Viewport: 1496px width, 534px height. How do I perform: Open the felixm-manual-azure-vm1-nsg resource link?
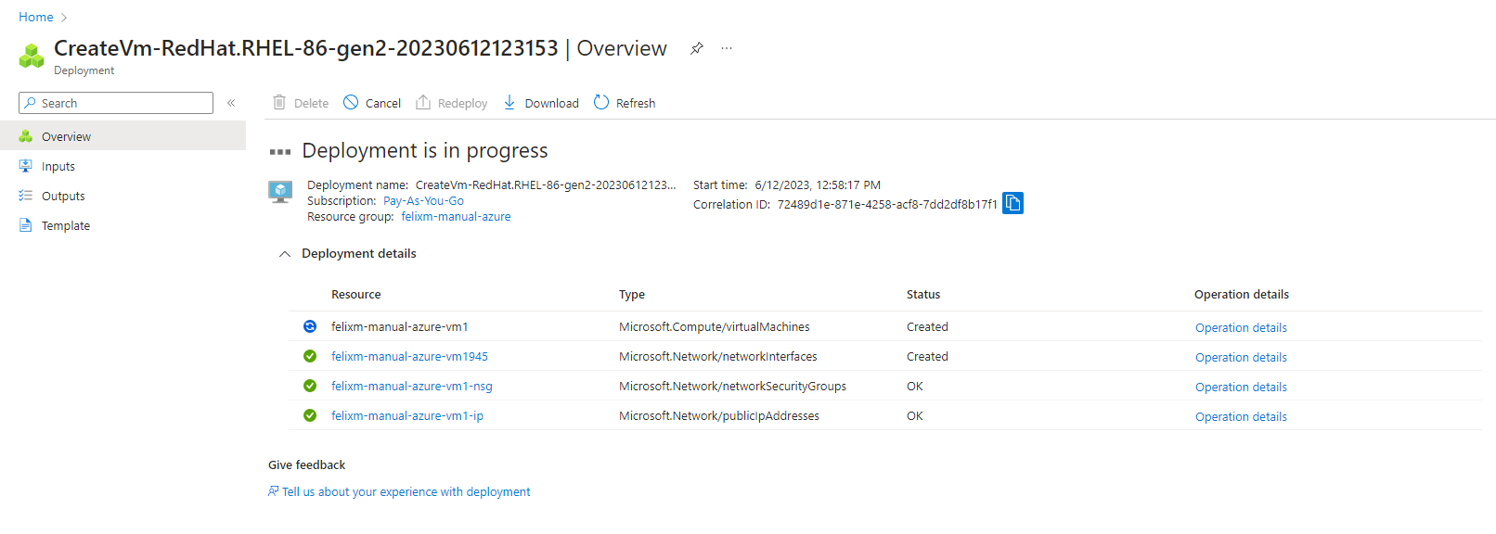coord(412,386)
